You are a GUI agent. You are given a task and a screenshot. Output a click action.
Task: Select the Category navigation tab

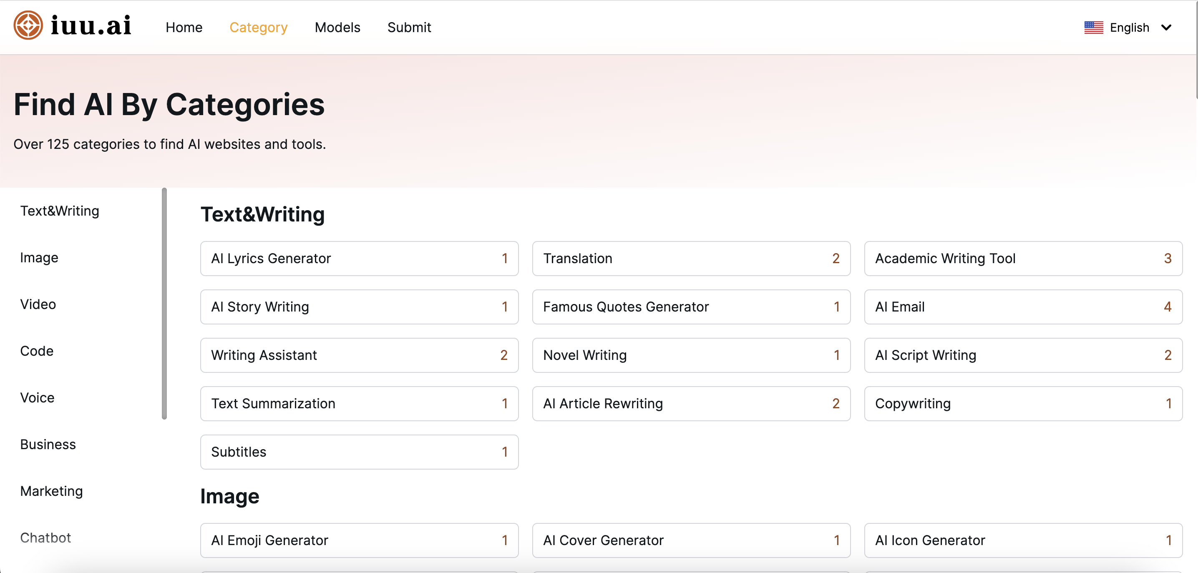258,28
